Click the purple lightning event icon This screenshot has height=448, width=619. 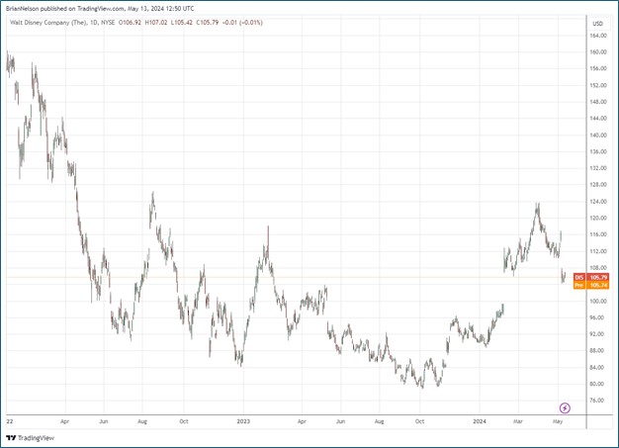click(565, 407)
